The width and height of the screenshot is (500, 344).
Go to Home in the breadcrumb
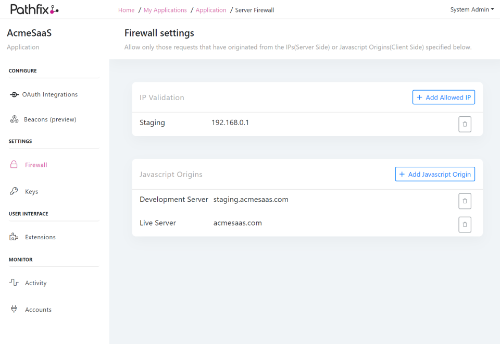click(126, 10)
